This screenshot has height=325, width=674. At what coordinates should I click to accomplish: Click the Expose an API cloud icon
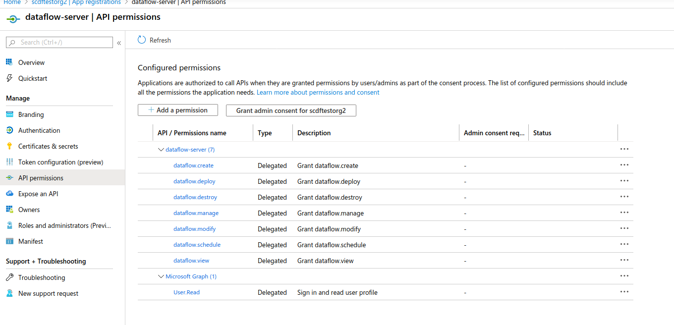tap(9, 194)
